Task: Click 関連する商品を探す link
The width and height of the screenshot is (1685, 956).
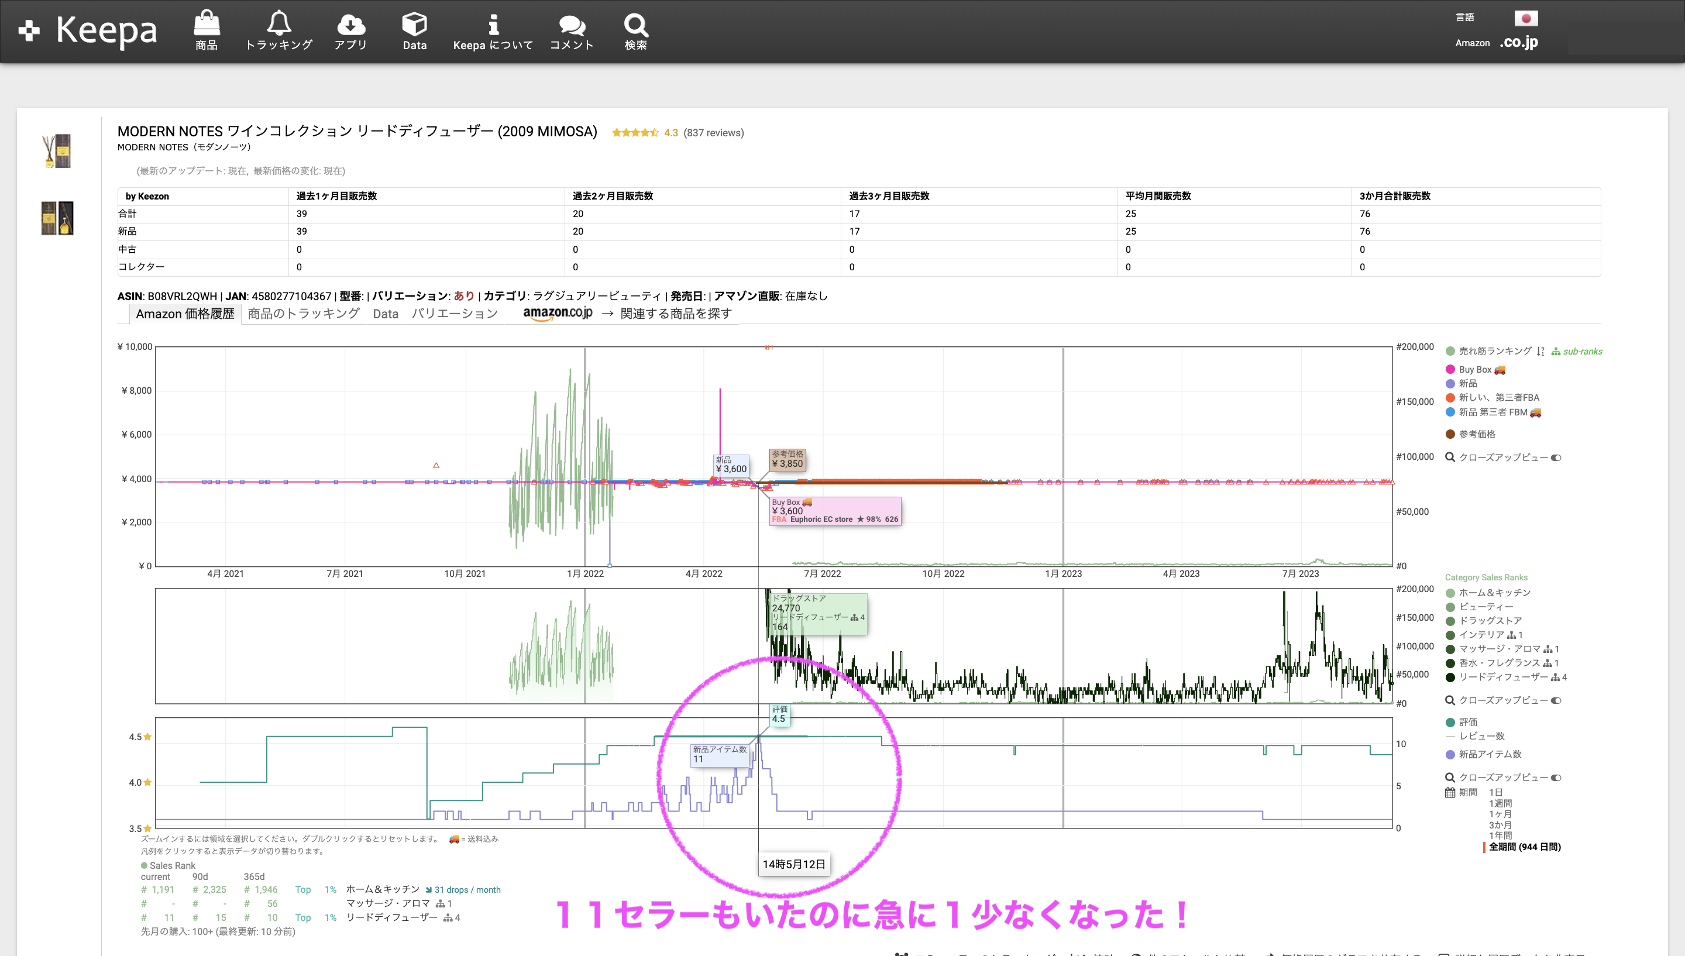Action: tap(675, 314)
